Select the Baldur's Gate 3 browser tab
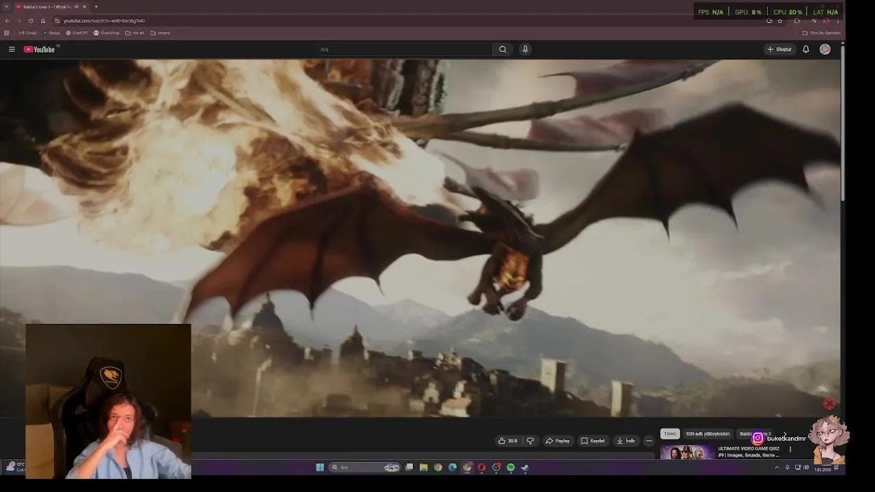The height and width of the screenshot is (492, 875). (x=51, y=7)
